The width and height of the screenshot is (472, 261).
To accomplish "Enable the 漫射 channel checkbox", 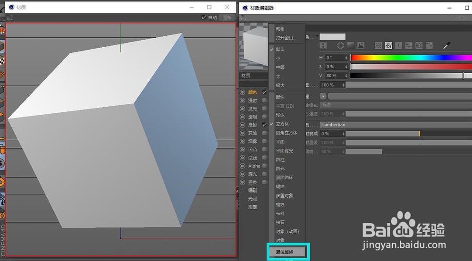I will click(x=264, y=100).
